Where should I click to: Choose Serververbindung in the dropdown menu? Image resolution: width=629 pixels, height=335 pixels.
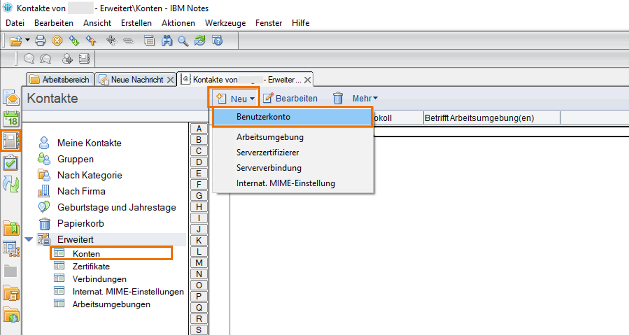click(x=269, y=168)
